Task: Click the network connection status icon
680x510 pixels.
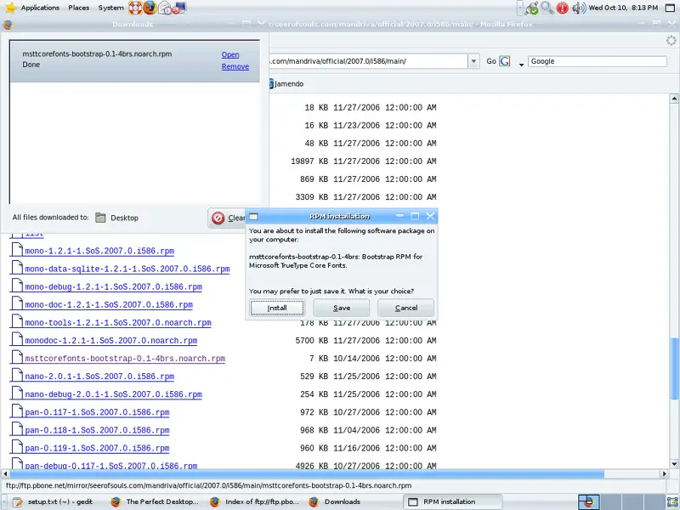Action: [x=532, y=8]
